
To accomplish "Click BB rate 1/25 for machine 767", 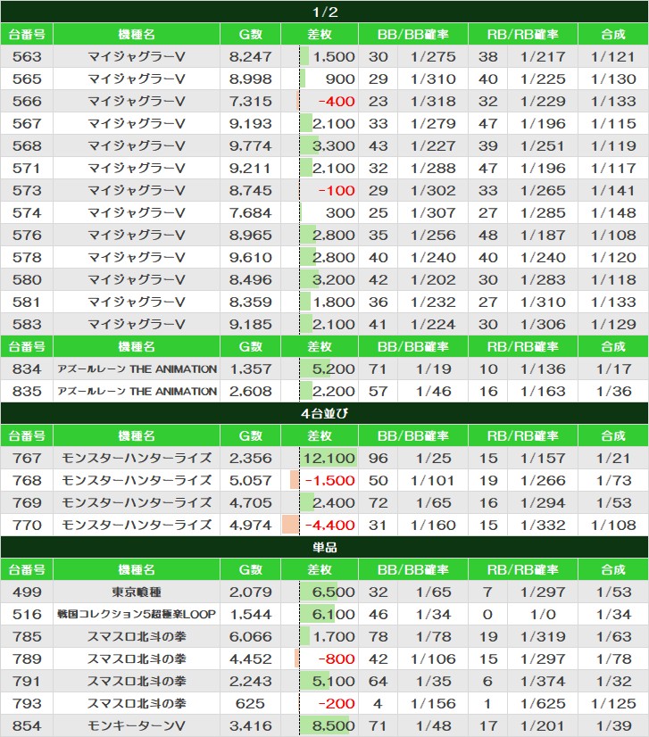I will point(433,459).
